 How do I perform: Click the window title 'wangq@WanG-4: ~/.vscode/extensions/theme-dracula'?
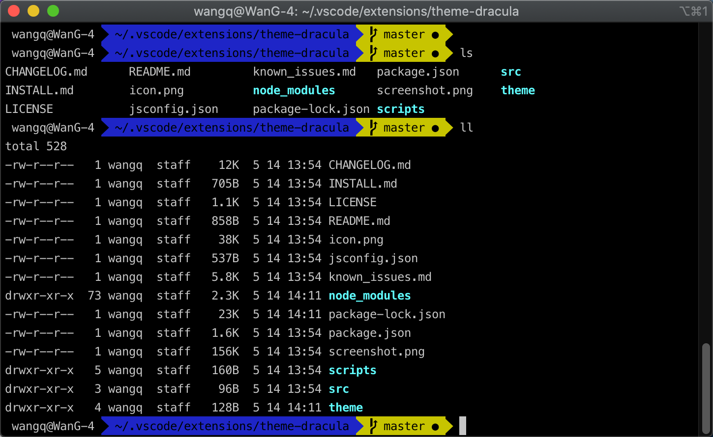(x=356, y=11)
